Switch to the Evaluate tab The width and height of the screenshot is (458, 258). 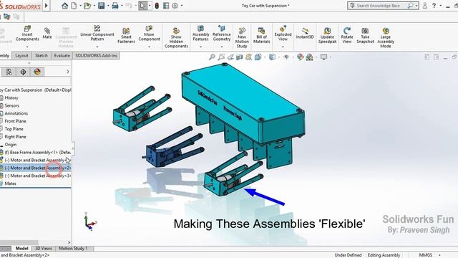pos(62,56)
